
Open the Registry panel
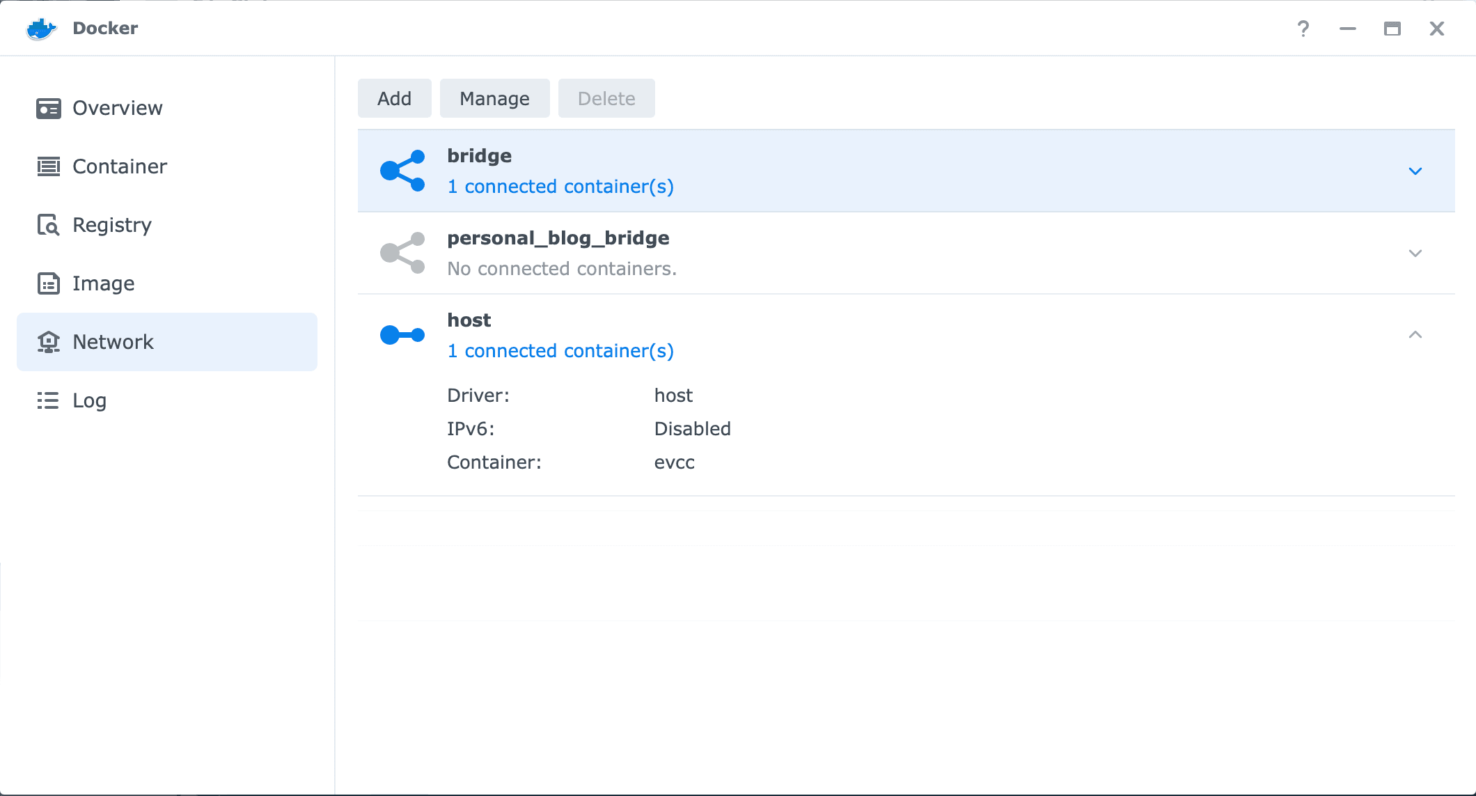pyautogui.click(x=111, y=225)
